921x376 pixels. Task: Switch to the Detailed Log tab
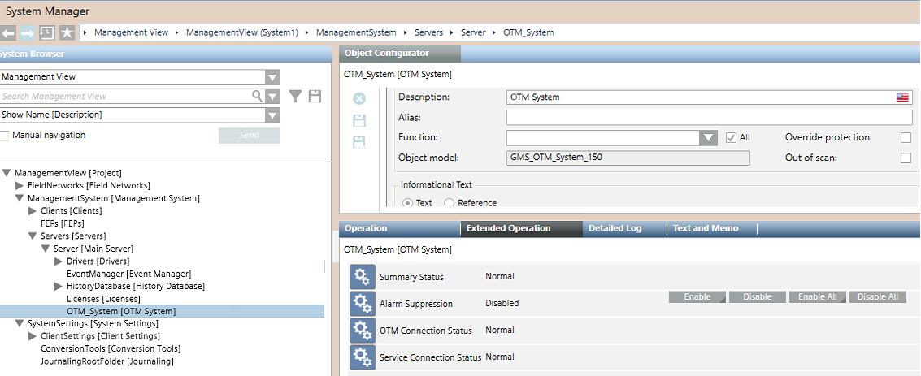click(x=615, y=228)
